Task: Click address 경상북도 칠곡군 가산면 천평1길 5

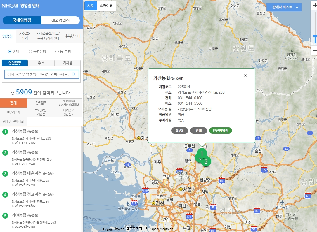Action: [32, 160]
